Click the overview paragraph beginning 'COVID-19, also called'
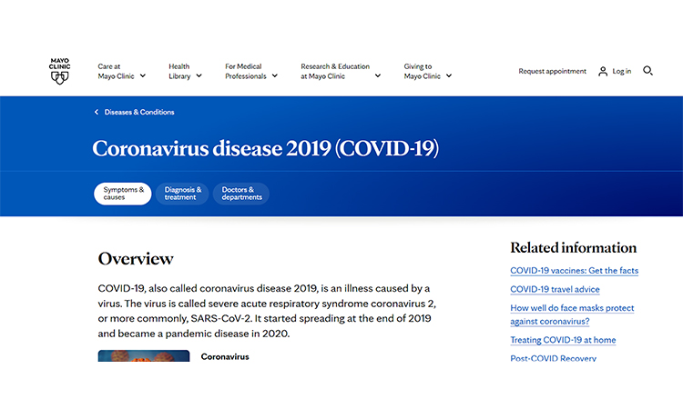 267,311
